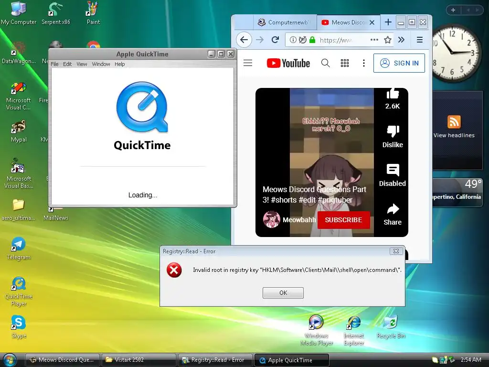Click browser forward arrow
Viewport: 489px width, 367px height.
click(259, 40)
